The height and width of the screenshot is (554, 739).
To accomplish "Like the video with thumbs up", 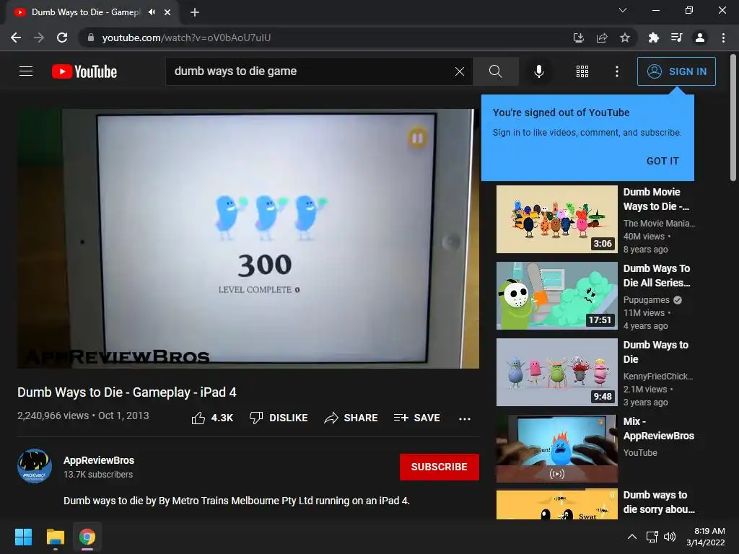I will (x=212, y=418).
